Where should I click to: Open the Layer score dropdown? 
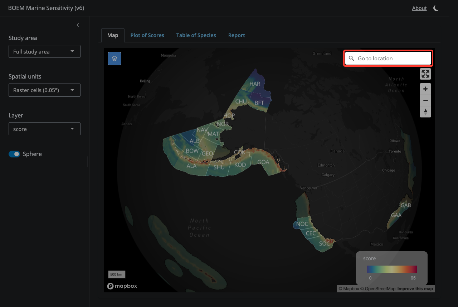click(x=44, y=129)
